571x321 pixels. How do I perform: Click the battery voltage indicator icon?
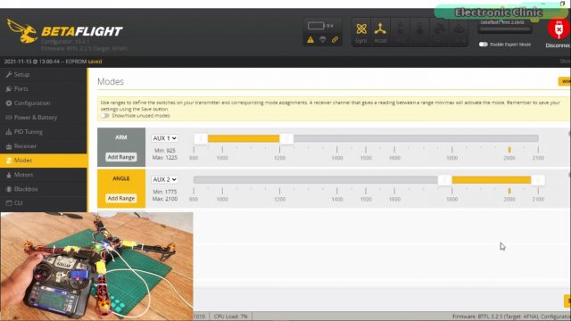point(316,26)
